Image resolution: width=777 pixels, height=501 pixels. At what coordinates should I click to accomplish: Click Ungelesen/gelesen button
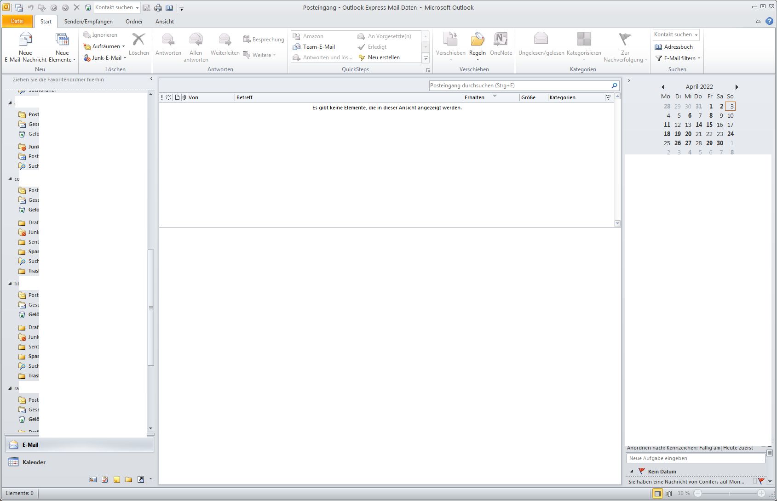(x=541, y=44)
